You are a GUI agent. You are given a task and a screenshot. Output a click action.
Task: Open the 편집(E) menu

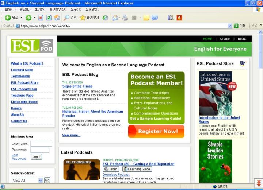click(x=25, y=9)
